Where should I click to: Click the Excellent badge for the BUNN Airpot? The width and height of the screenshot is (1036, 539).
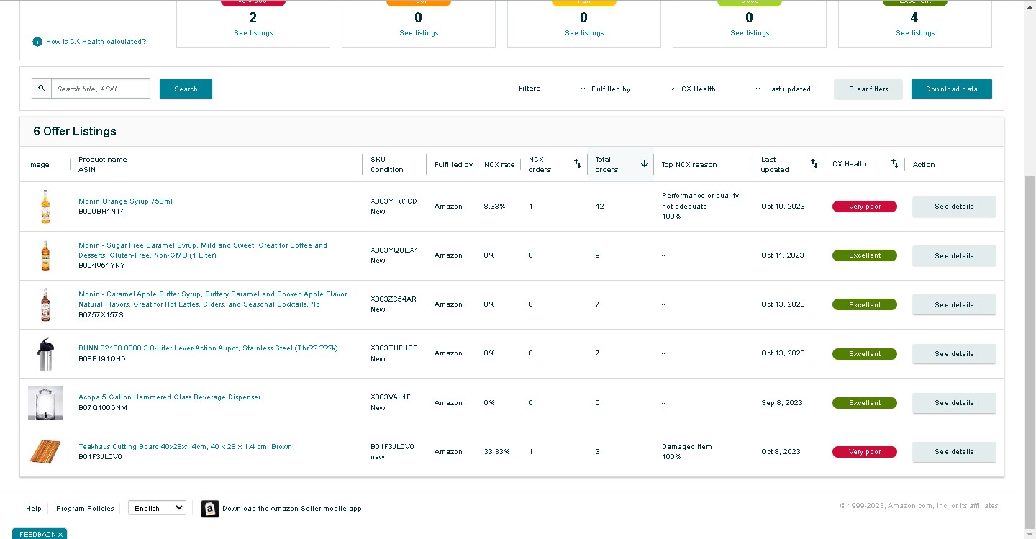tap(865, 354)
